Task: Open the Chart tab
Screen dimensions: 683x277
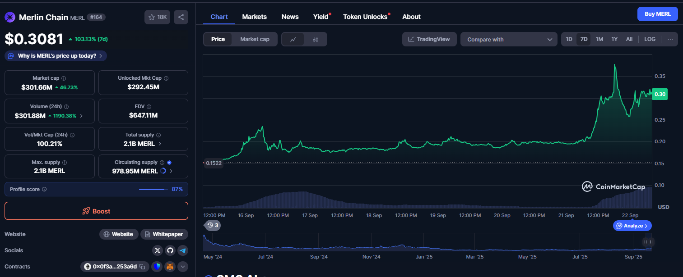Action: click(219, 17)
